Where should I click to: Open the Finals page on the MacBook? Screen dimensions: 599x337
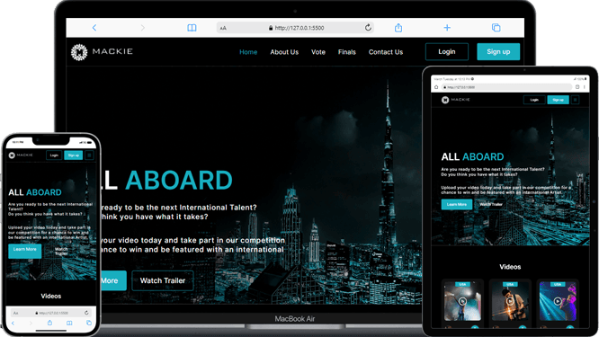[x=347, y=52]
